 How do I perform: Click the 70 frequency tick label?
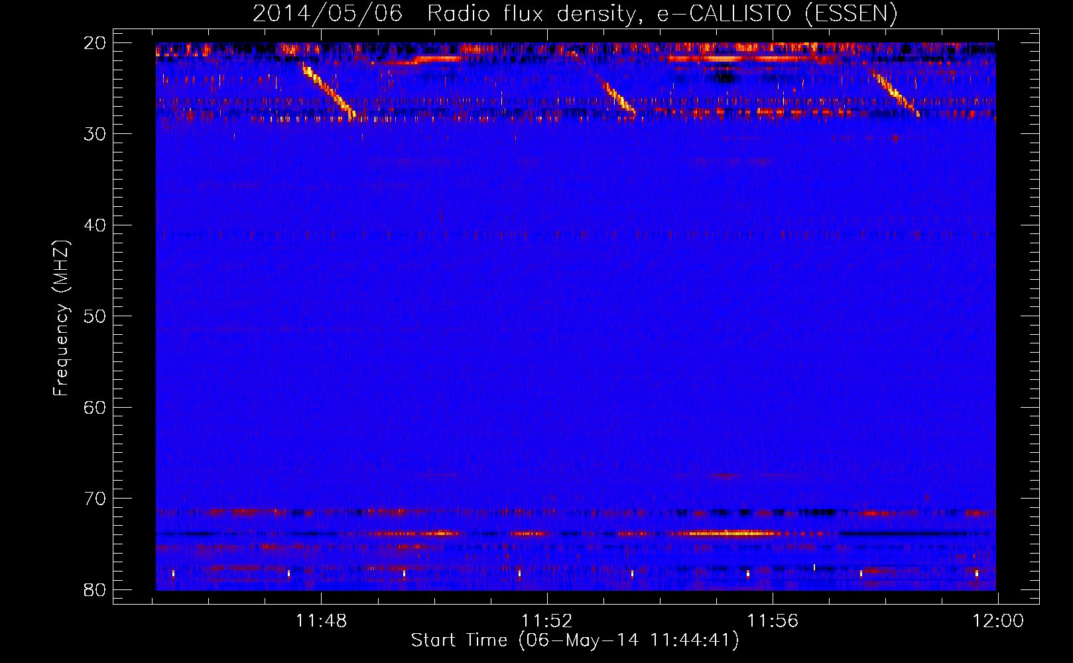coord(95,499)
